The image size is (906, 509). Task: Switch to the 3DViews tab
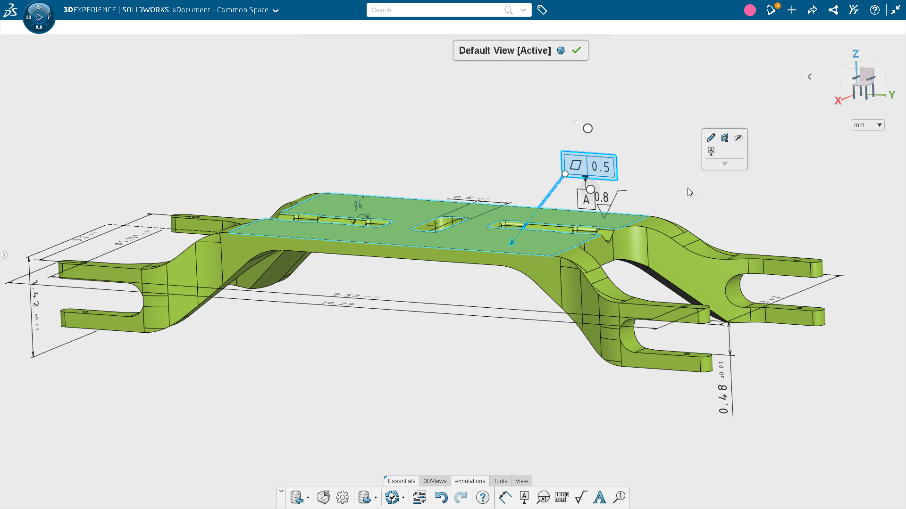click(435, 481)
